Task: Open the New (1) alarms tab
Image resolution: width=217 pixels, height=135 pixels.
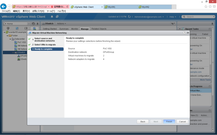Action: coord(194,115)
